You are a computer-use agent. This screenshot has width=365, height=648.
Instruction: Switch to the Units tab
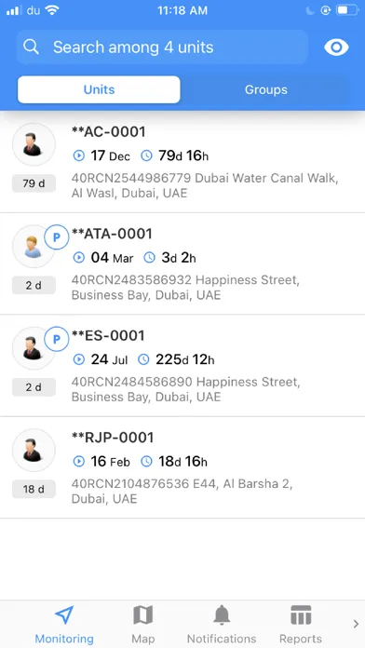[x=99, y=89]
